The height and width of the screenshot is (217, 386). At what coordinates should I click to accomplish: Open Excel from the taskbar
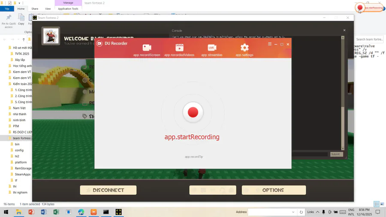click(x=56, y=212)
